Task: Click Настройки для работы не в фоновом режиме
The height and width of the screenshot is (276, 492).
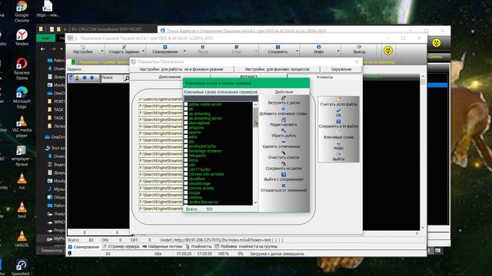Action: click(x=181, y=69)
